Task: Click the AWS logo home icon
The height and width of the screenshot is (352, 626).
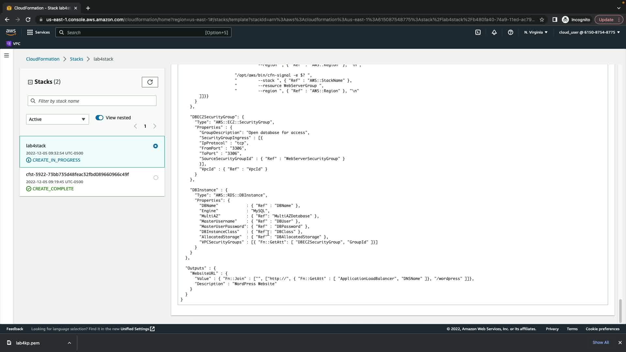Action: click(11, 32)
